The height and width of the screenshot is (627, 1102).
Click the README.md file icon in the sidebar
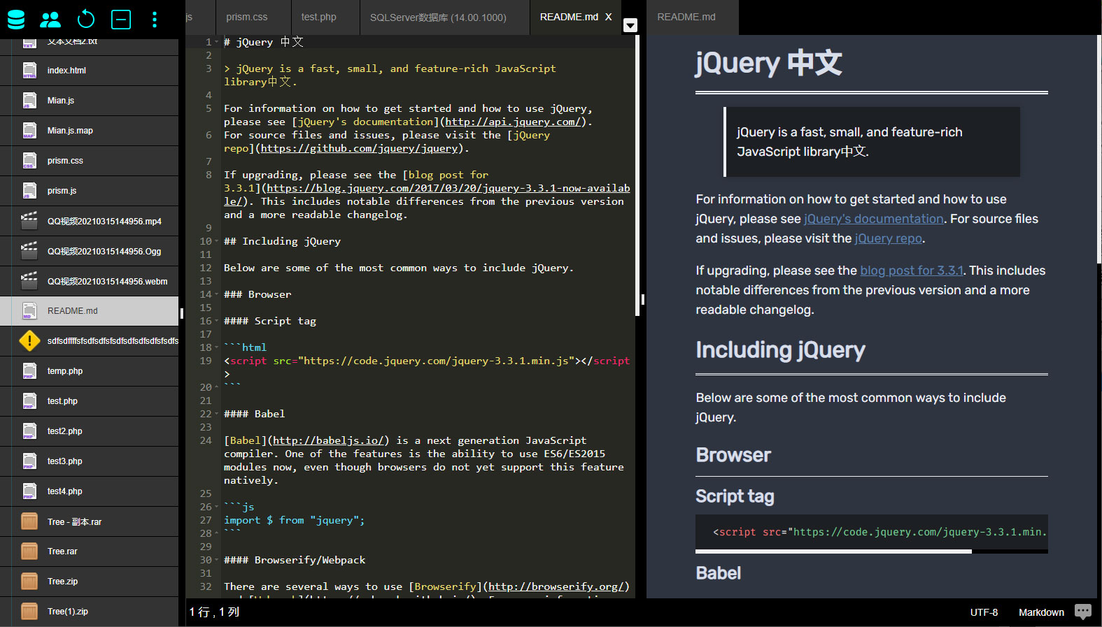click(29, 311)
